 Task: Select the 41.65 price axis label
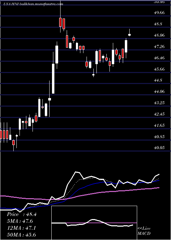159,125
